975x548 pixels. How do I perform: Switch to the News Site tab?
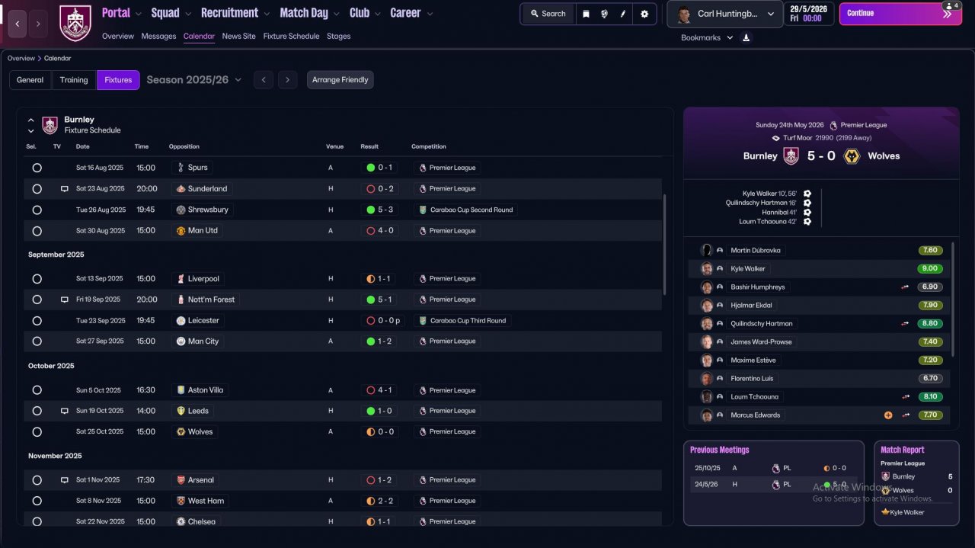point(238,37)
